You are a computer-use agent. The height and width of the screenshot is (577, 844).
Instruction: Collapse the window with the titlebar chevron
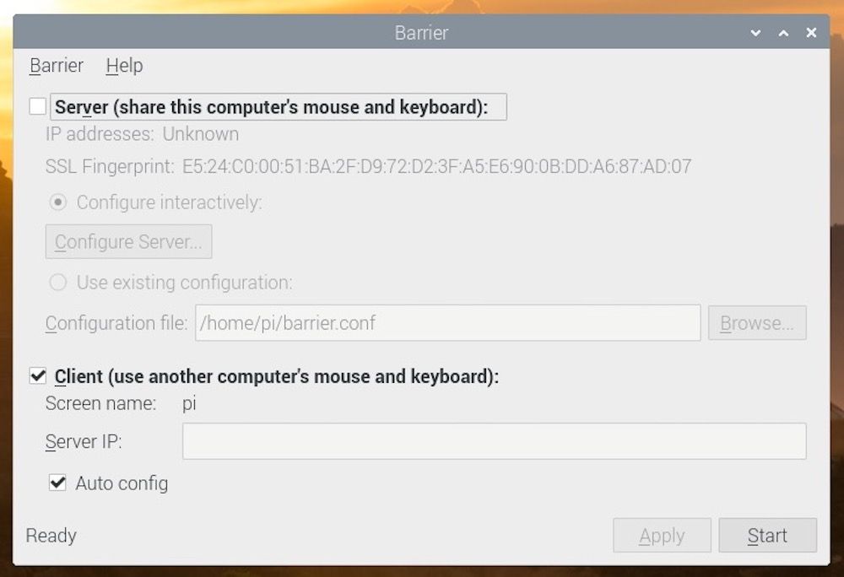pyautogui.click(x=755, y=33)
